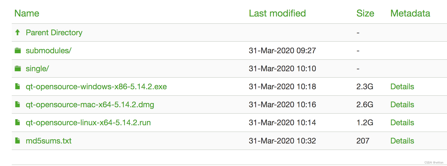Image resolution: width=447 pixels, height=166 pixels.
Task: Click the file icon for the linux-x64 run
Action: click(x=17, y=122)
